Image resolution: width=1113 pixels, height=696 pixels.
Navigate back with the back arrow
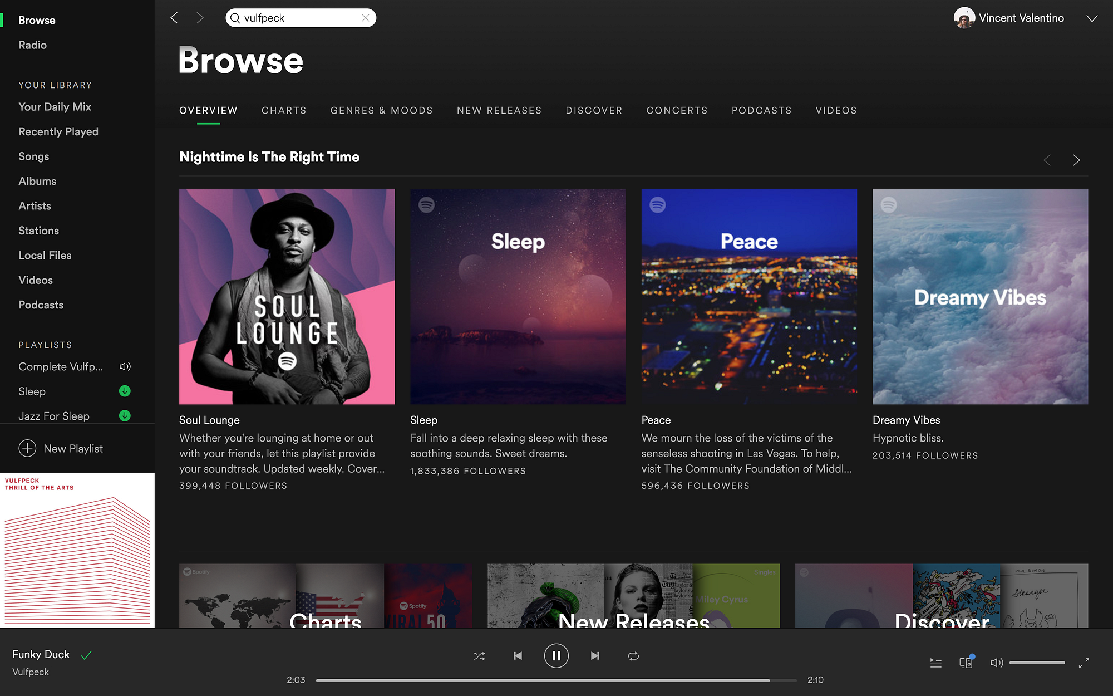[174, 18]
